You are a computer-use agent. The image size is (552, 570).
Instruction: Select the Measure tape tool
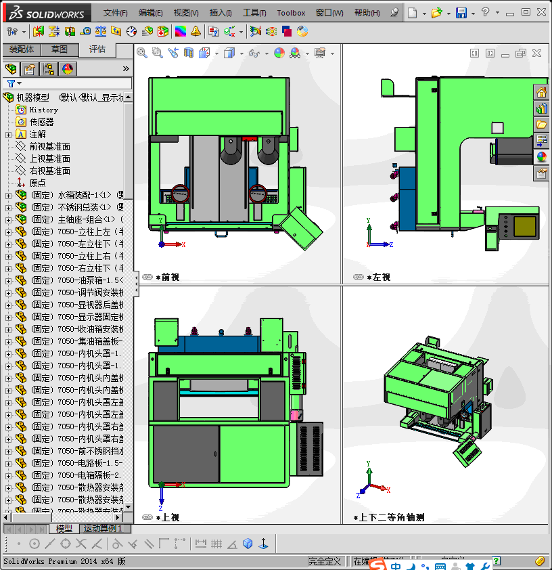pyautogui.click(x=85, y=31)
